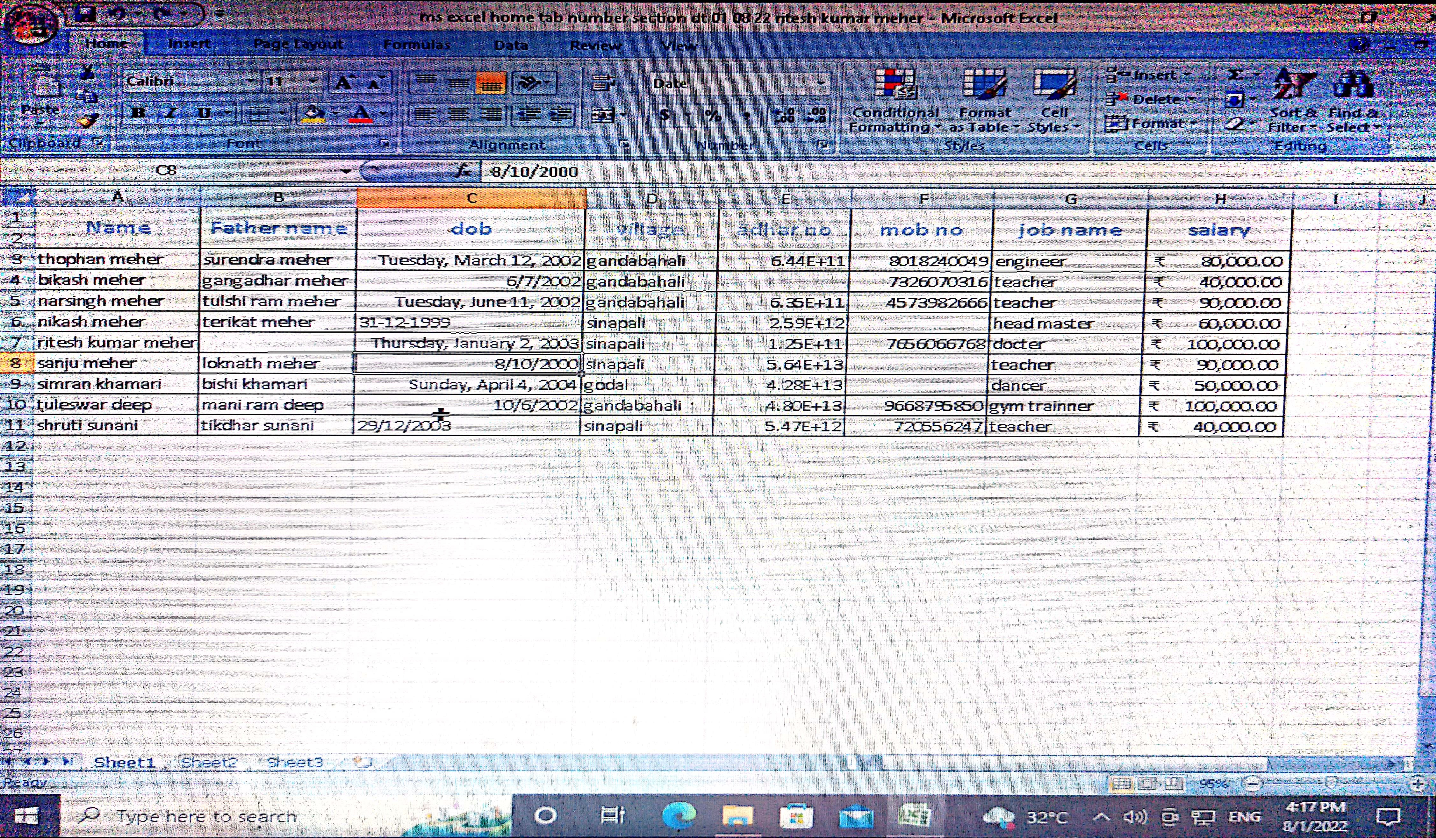Open the Sheet2 worksheet tab
The height and width of the screenshot is (838, 1436).
[209, 762]
